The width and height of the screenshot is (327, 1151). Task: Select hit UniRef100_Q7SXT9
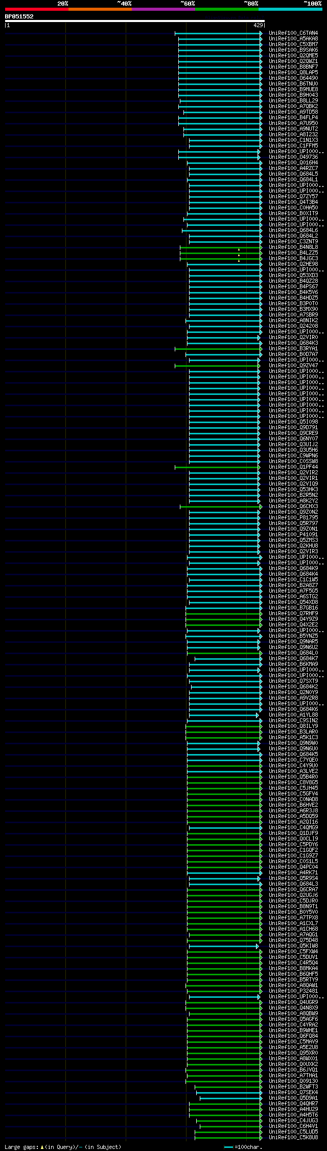293,681
